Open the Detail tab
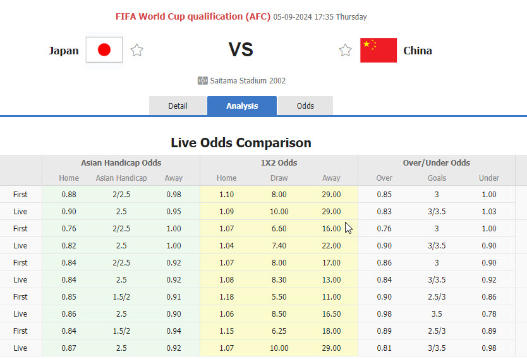 click(178, 106)
